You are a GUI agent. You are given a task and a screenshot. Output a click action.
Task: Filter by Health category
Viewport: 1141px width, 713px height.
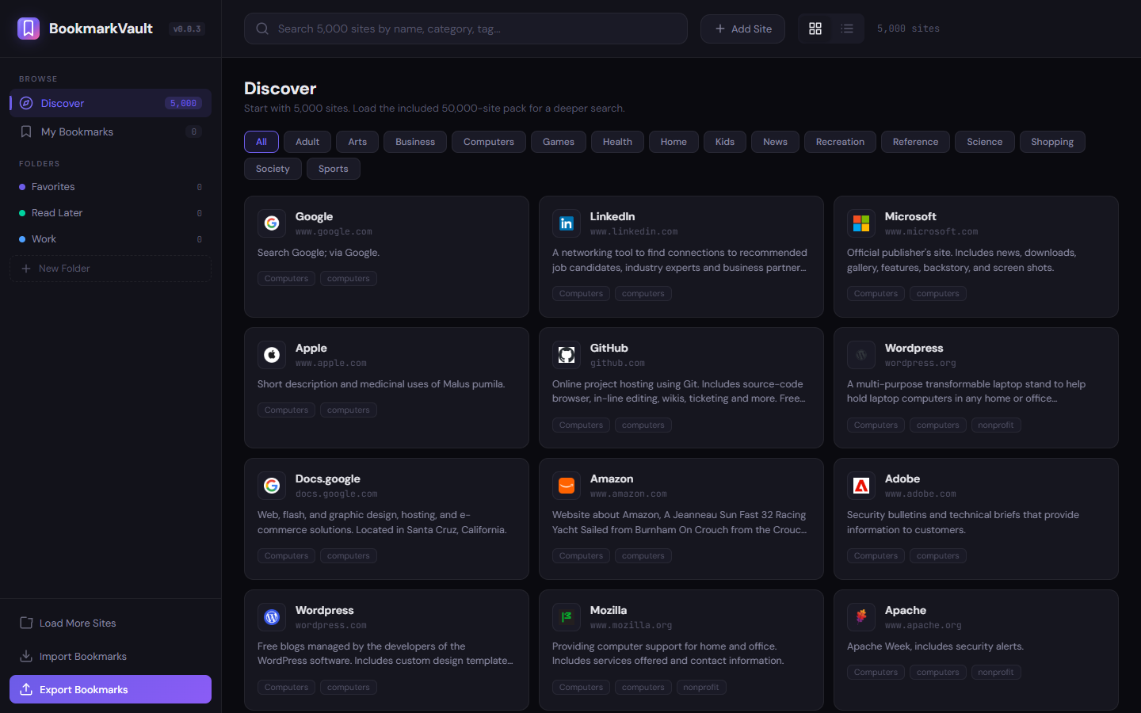617,142
